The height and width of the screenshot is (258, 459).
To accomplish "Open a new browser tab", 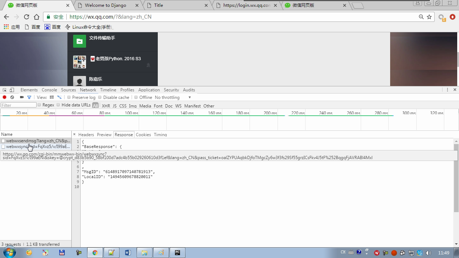I will [358, 5].
